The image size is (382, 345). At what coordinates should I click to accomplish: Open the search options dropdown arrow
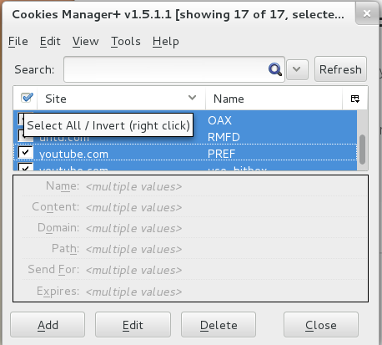pyautogui.click(x=297, y=69)
